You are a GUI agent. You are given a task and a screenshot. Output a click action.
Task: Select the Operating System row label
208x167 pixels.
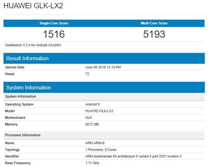pos(19,104)
